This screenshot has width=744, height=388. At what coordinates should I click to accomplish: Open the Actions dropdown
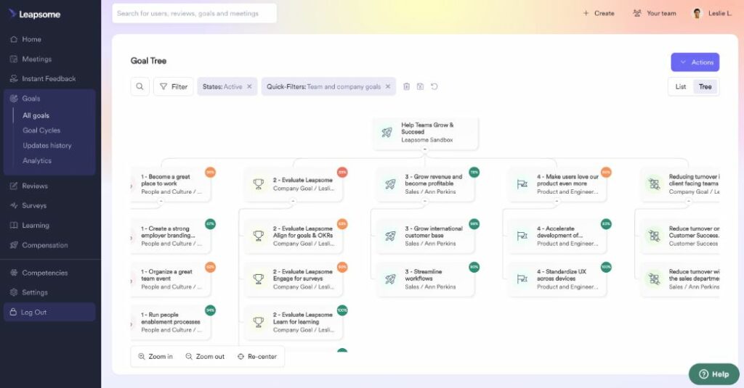point(695,62)
